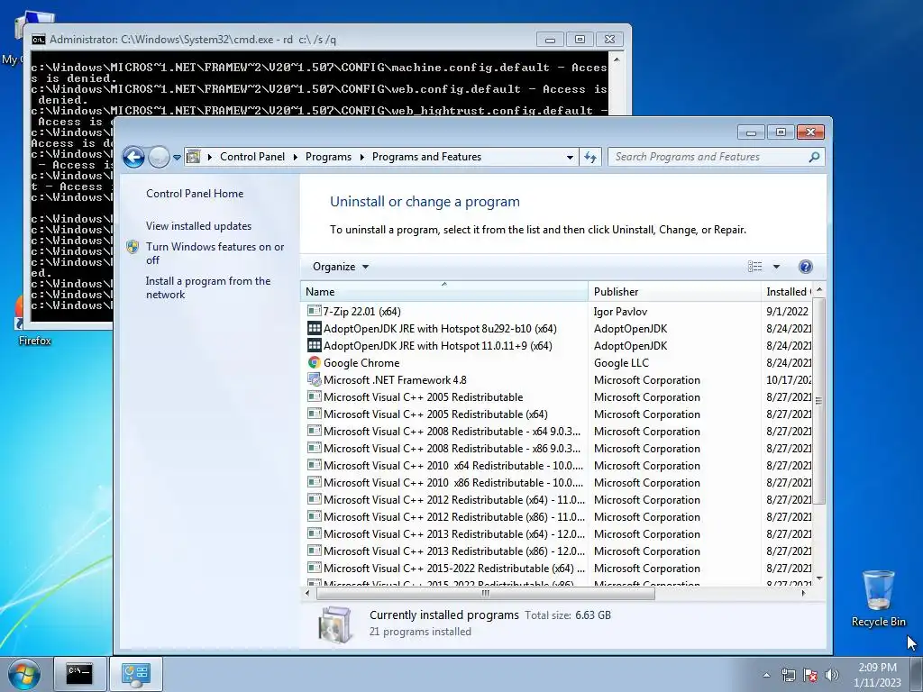
Task: Select AdoptOpenJDK JRE 11.0.11+9 icon
Action: 315,345
